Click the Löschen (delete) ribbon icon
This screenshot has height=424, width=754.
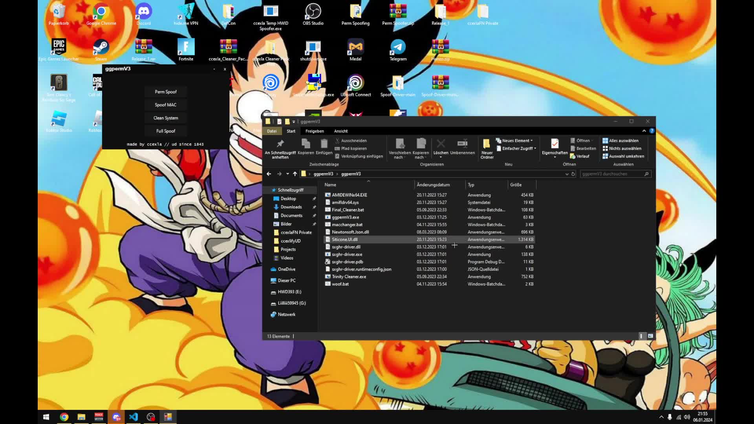click(441, 144)
